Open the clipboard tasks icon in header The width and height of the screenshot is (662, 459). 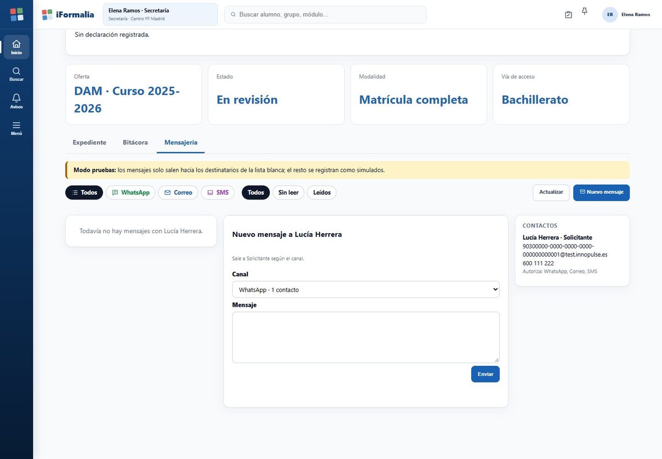point(569,14)
